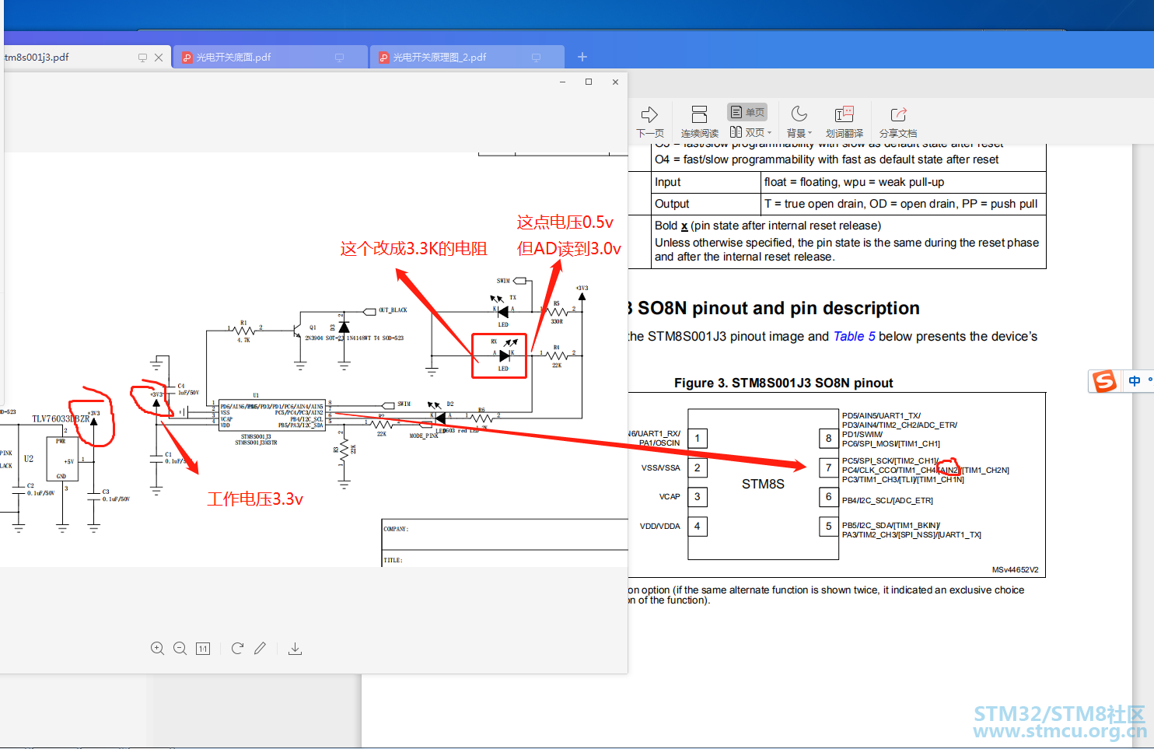Maximize the image viewer window
The height and width of the screenshot is (749, 1154).
point(589,82)
